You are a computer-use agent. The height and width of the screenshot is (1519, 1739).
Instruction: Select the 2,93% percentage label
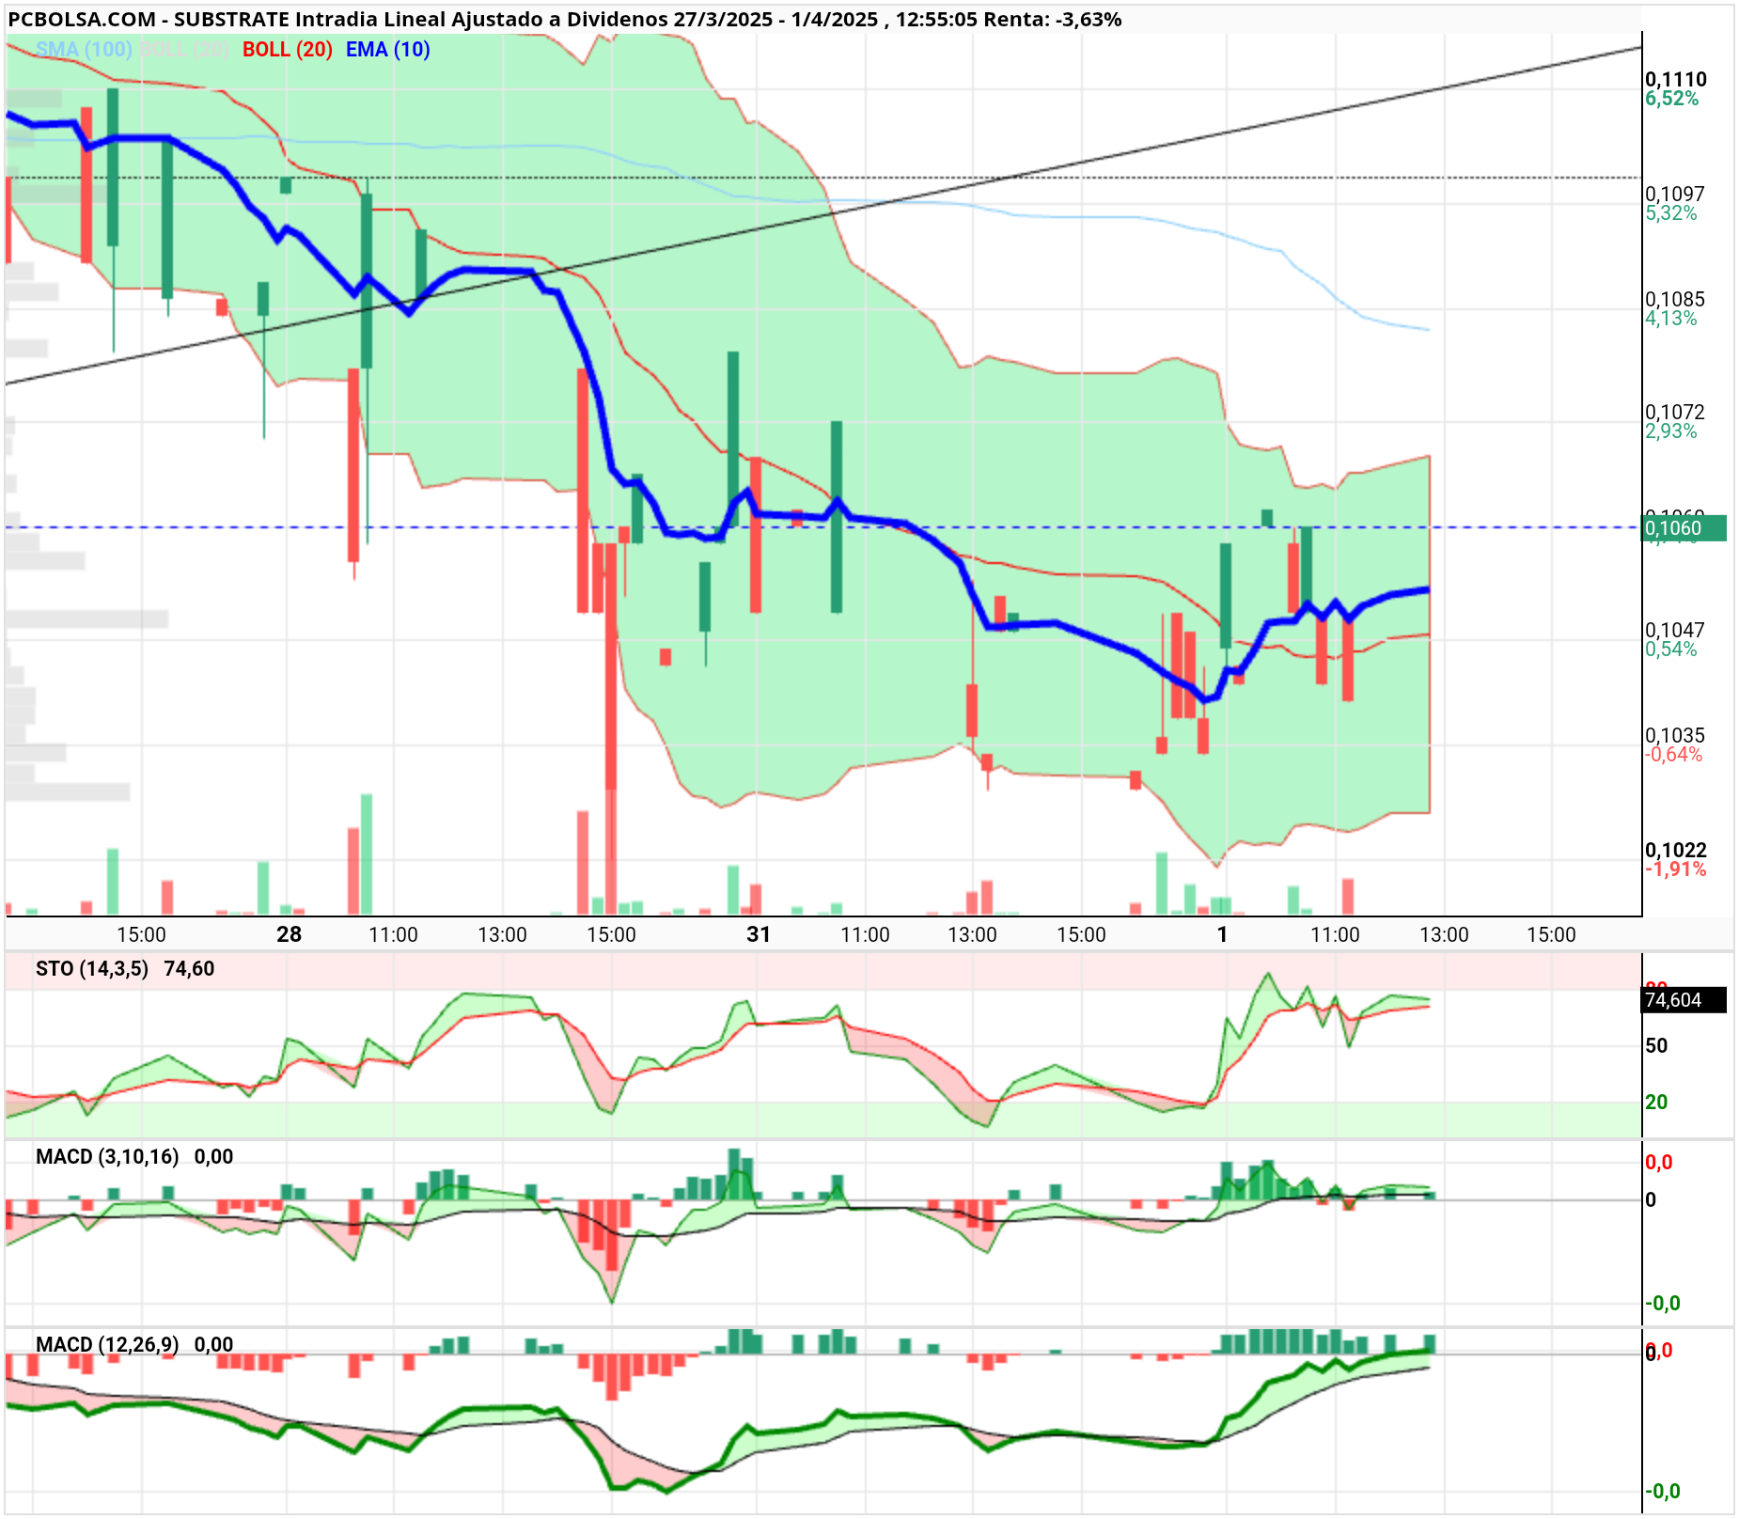coord(1671,431)
